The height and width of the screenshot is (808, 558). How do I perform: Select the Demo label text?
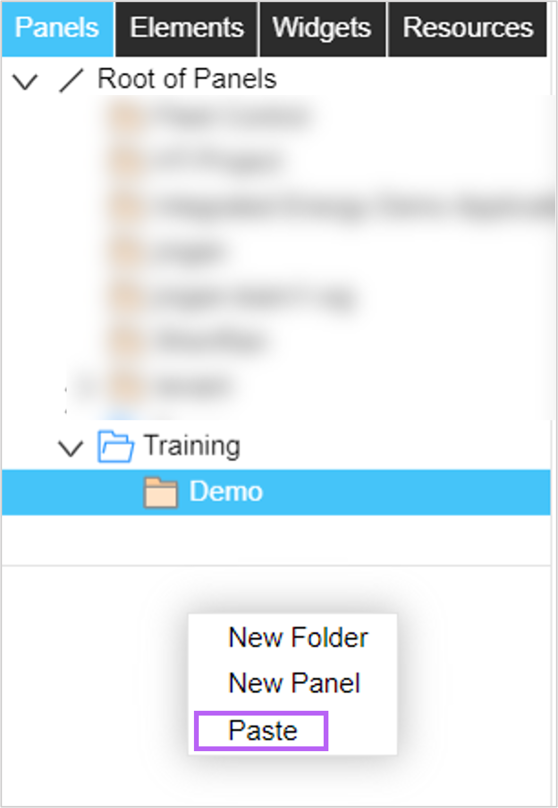point(226,491)
